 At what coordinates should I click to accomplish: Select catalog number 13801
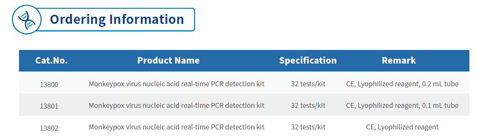click(49, 106)
